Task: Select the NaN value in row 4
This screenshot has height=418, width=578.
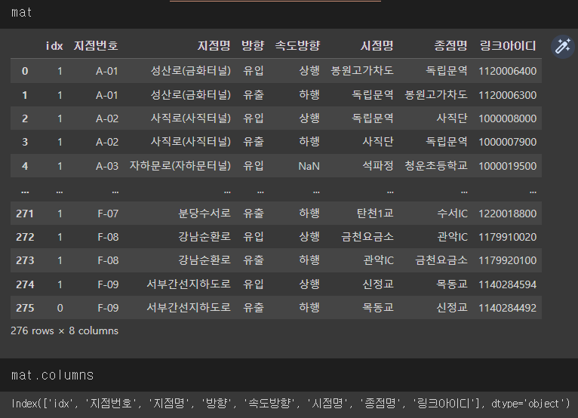Action: point(309,166)
